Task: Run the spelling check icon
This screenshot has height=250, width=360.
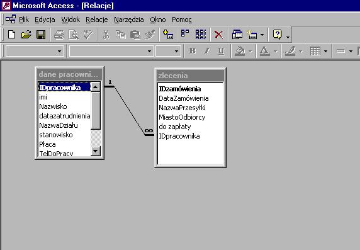Action: (88, 35)
